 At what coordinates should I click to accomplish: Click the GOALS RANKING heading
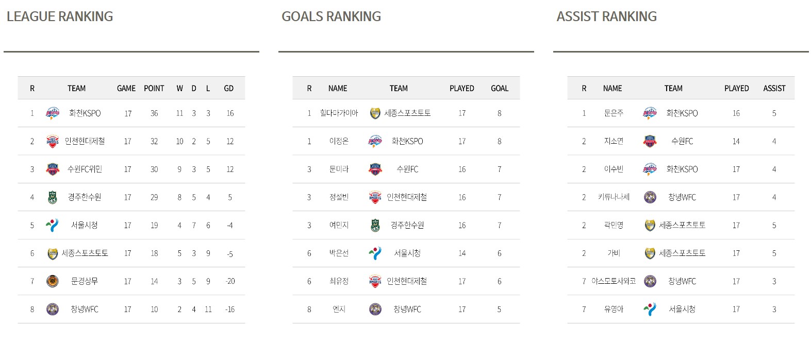tap(331, 16)
